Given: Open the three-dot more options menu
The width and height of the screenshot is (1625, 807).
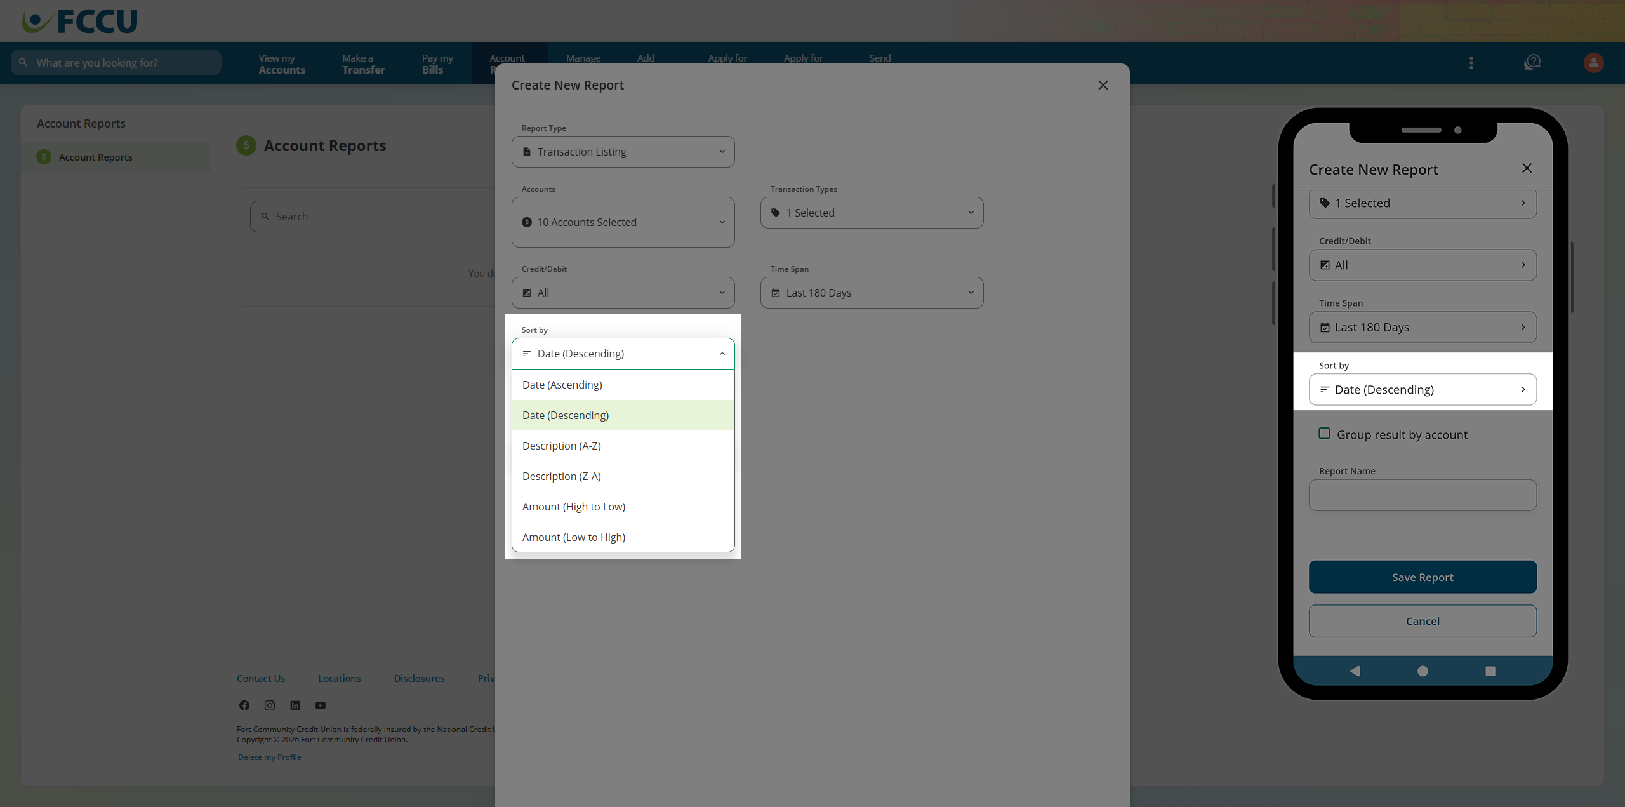Looking at the screenshot, I should pyautogui.click(x=1471, y=63).
